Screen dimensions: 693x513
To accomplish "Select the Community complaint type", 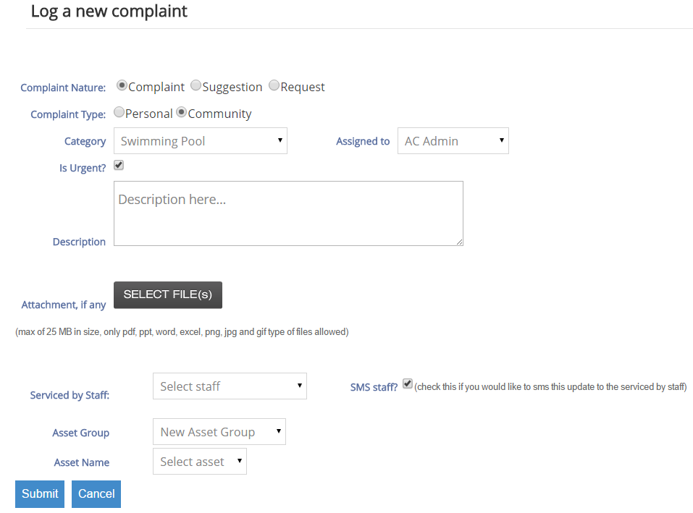I will pos(181,112).
